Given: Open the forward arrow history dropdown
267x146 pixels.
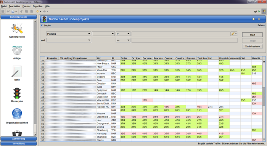Looking at the screenshot, I should [x=48, y=11].
